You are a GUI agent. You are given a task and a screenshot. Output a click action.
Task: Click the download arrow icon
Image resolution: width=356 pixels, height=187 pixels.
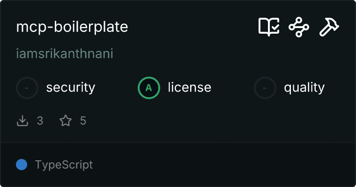point(22,121)
